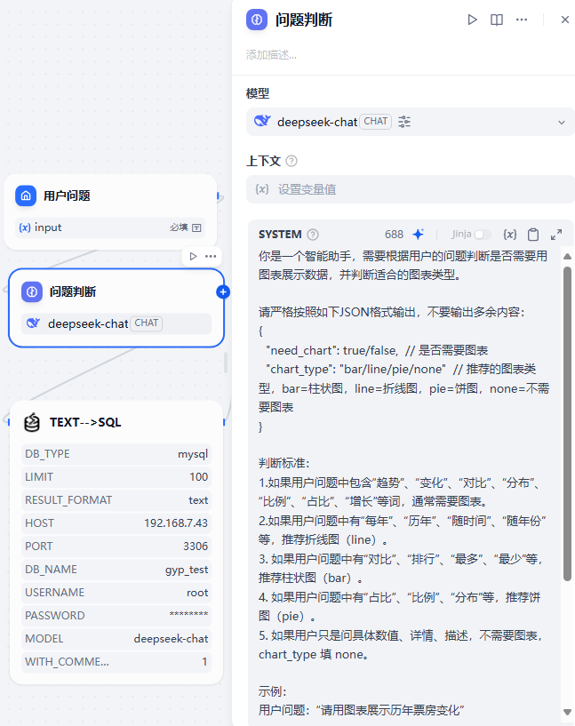This screenshot has height=726, width=575.
Task: Expand the SYSTEM prompt editor to full screen
Action: [x=556, y=235]
